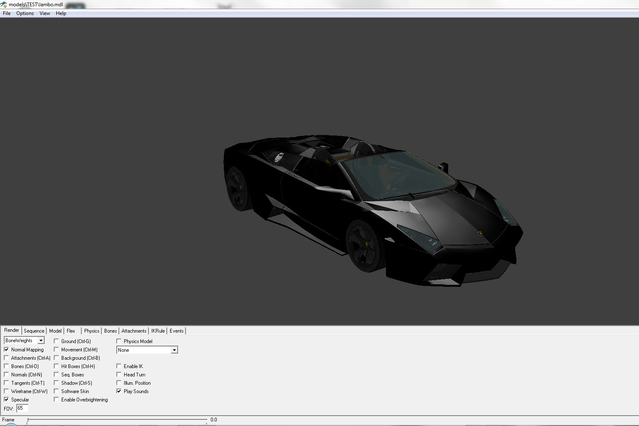
Task: Enable the Hit Boxes (Ctrl-H) checkbox
Action: tap(57, 366)
